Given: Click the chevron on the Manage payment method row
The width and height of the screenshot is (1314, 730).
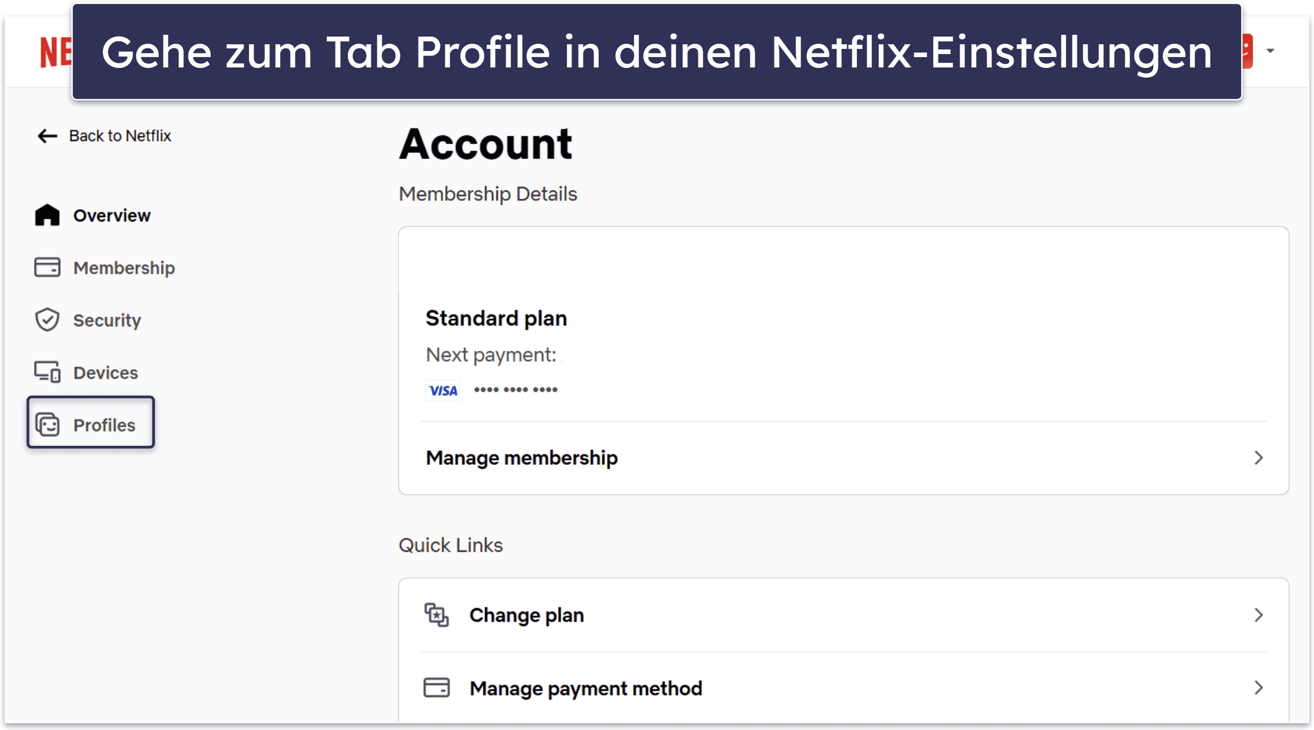Looking at the screenshot, I should [x=1258, y=688].
